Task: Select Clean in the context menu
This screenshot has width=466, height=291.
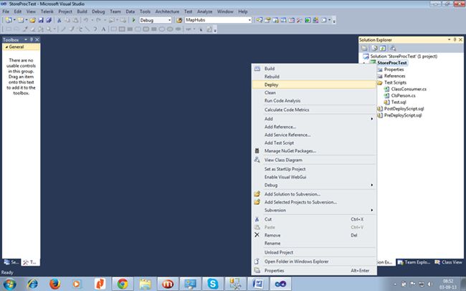Action: 314,92
